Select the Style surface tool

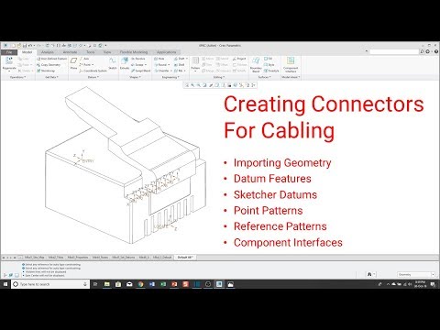point(269,65)
